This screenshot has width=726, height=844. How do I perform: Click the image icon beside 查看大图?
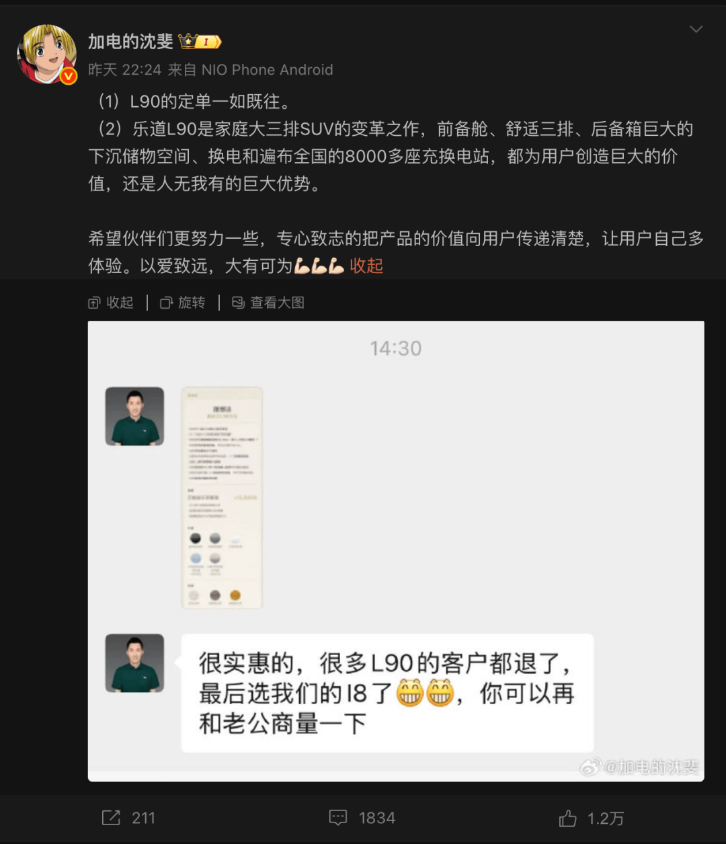pos(238,303)
